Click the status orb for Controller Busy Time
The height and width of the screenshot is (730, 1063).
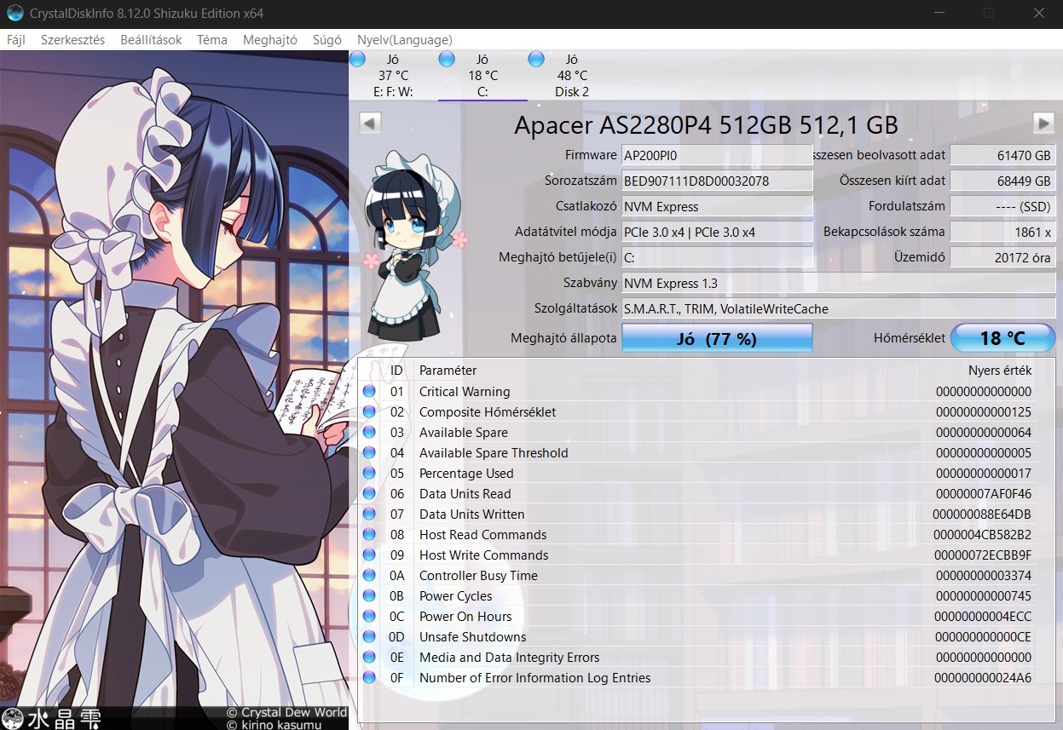[x=369, y=576]
